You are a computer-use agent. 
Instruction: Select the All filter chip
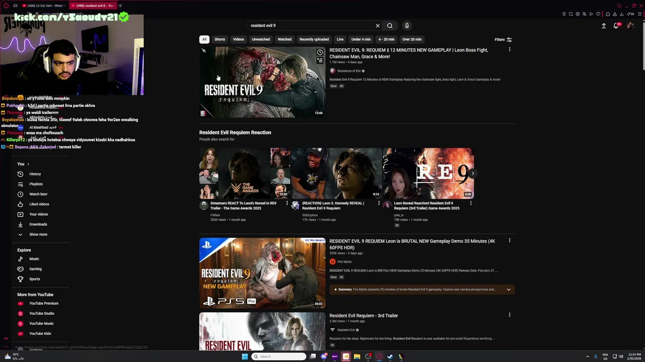(x=204, y=39)
